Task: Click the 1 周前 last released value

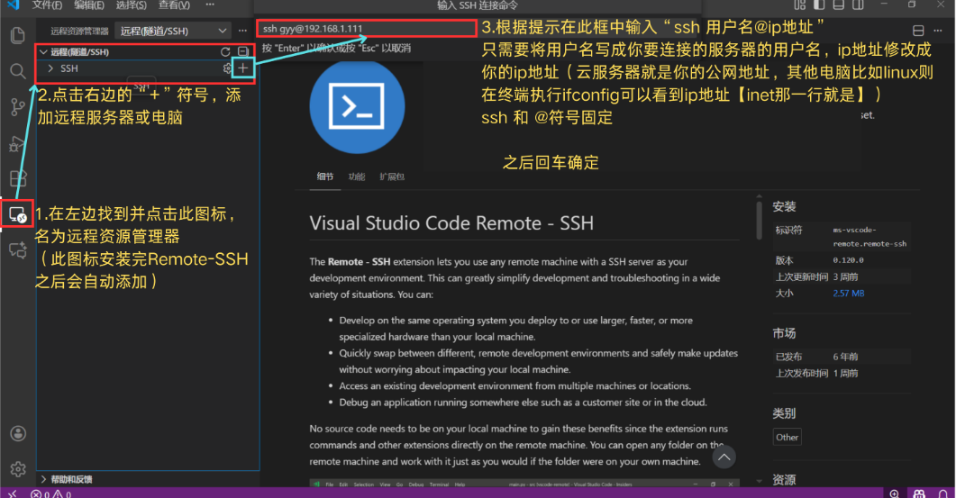Action: 845,373
